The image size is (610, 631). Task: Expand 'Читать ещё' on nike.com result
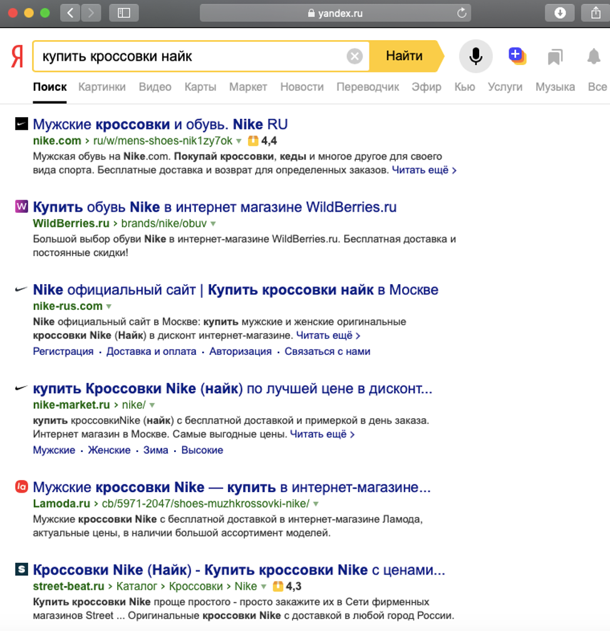pyautogui.click(x=424, y=170)
